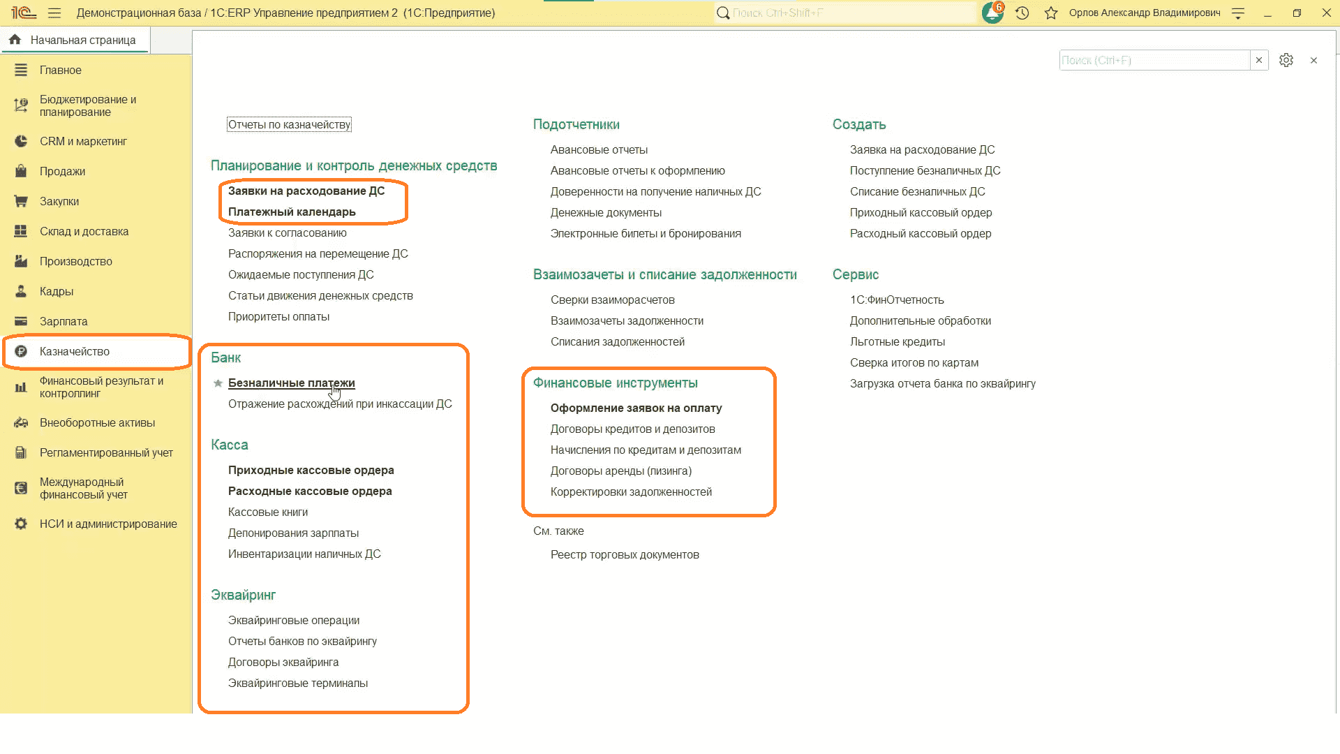The image size is (1340, 754).
Task: Open Заявки на расходование ДС
Action: point(306,191)
